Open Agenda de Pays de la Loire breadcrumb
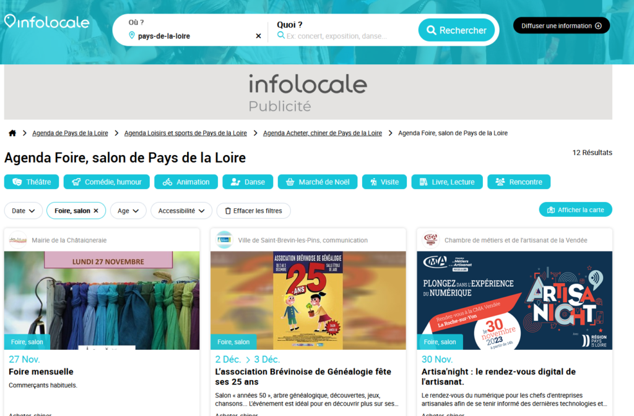634x416 pixels. [x=70, y=133]
